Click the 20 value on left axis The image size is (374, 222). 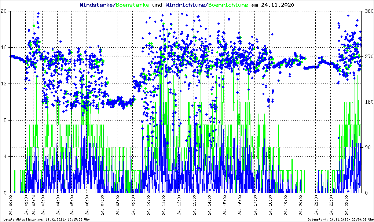[4, 11]
